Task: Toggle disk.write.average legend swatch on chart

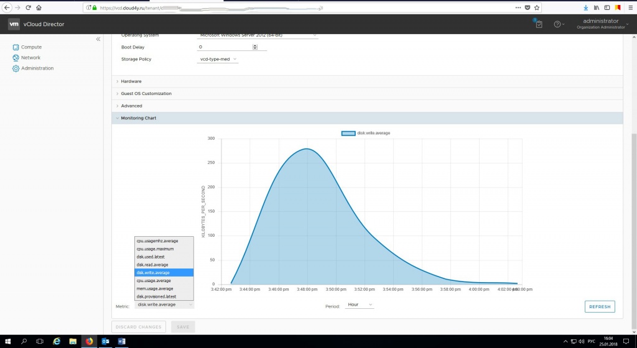Action: pos(348,133)
